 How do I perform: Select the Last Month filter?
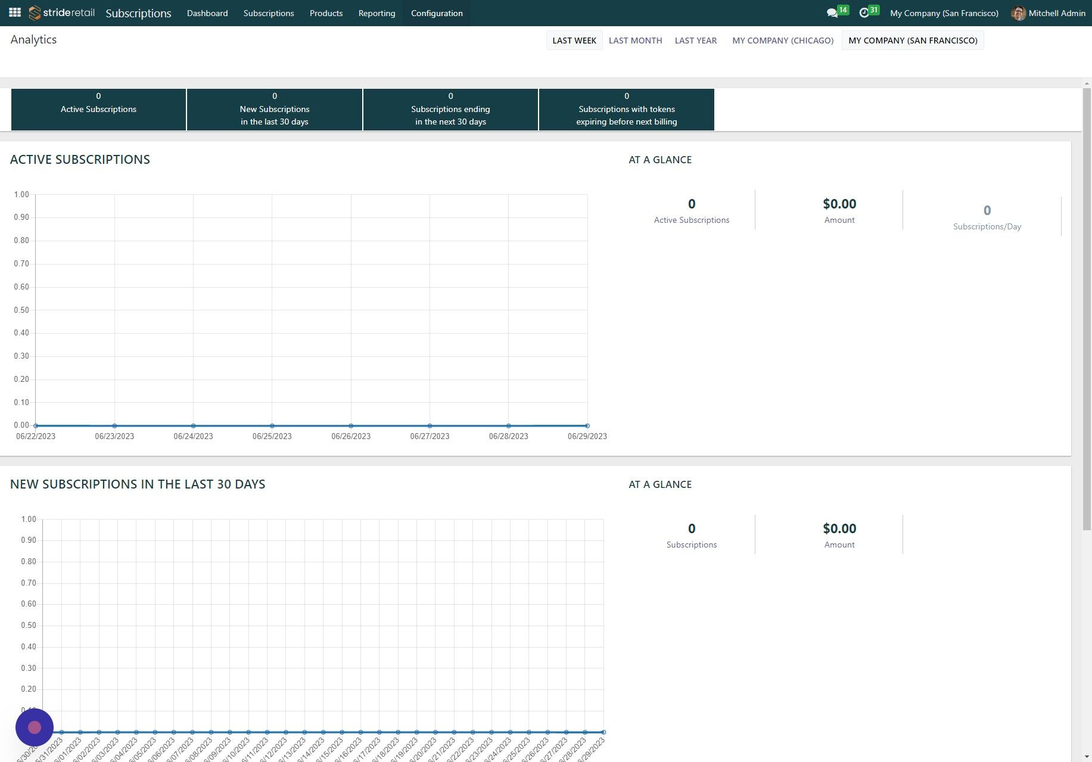coord(635,41)
